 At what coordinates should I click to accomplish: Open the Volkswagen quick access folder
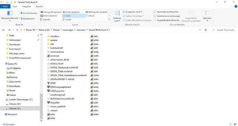click(15, 40)
